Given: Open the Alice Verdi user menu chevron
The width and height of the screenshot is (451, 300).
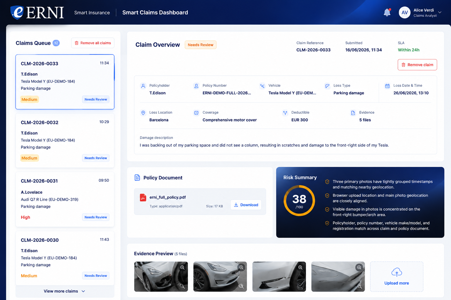Looking at the screenshot, I should pos(440,12).
